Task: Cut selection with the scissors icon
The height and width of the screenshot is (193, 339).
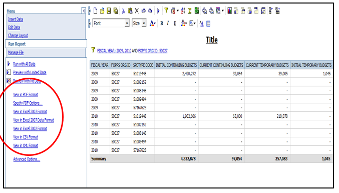Action: [x=123, y=11]
